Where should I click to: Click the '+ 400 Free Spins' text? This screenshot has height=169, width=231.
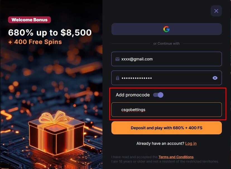pos(35,42)
